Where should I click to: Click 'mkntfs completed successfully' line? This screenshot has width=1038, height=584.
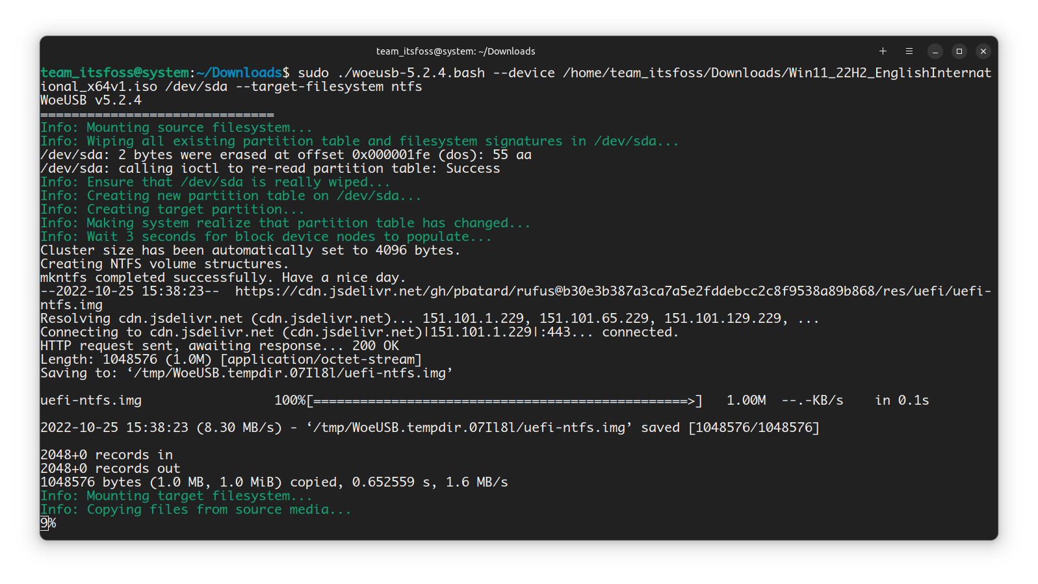pos(223,277)
